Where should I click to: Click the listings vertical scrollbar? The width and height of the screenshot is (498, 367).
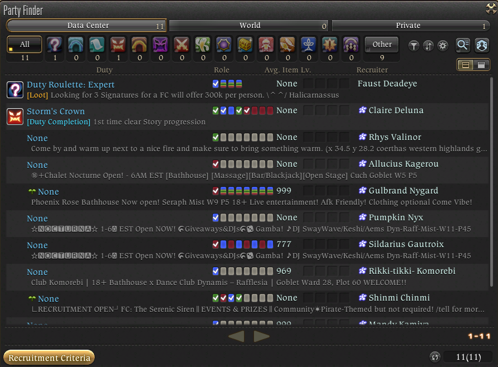point(492,181)
